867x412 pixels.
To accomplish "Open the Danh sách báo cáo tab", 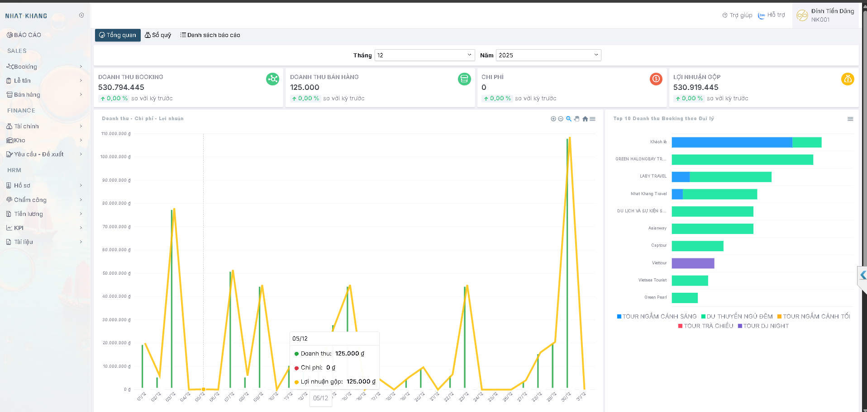I will tap(210, 35).
